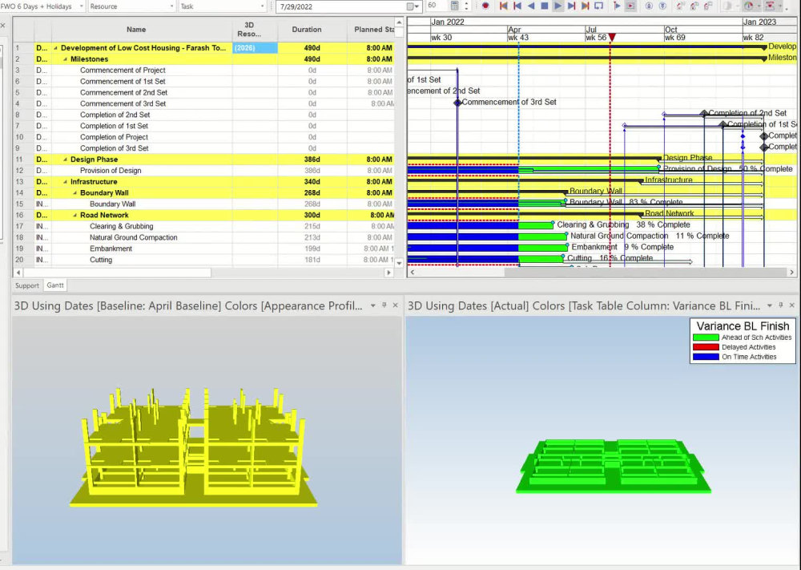The image size is (801, 570).
Task: Increase the frame rate using the up stepper
Action: (x=467, y=3)
